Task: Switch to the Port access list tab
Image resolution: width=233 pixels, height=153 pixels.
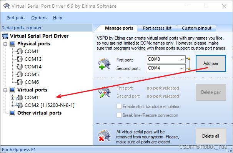Action: [157, 28]
